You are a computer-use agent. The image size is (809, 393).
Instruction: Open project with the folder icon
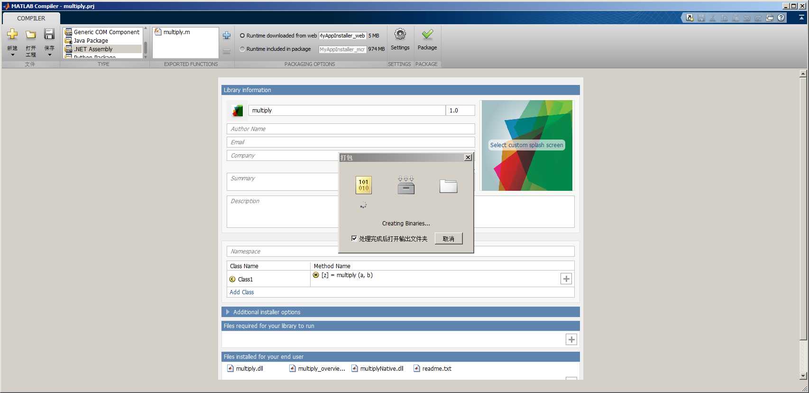tap(31, 34)
